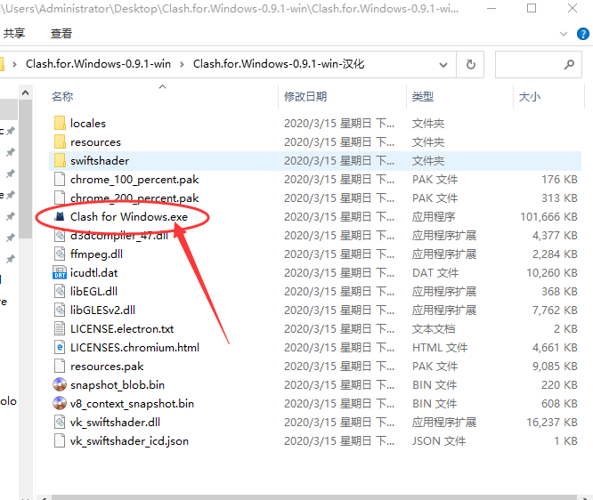Click the resources folder icon
Screen dimensions: 593x500
pyautogui.click(x=60, y=141)
